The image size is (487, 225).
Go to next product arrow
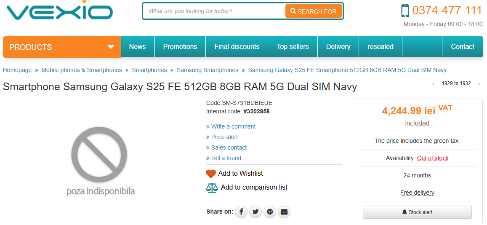[478, 84]
